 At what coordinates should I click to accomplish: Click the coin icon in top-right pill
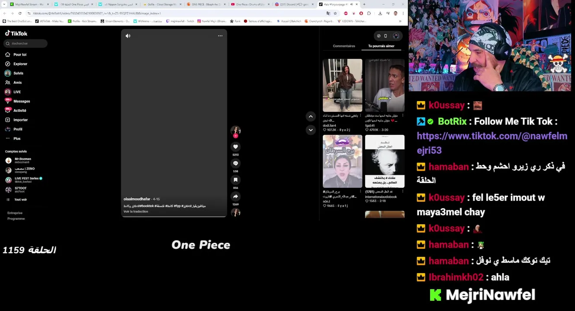pyautogui.click(x=379, y=36)
